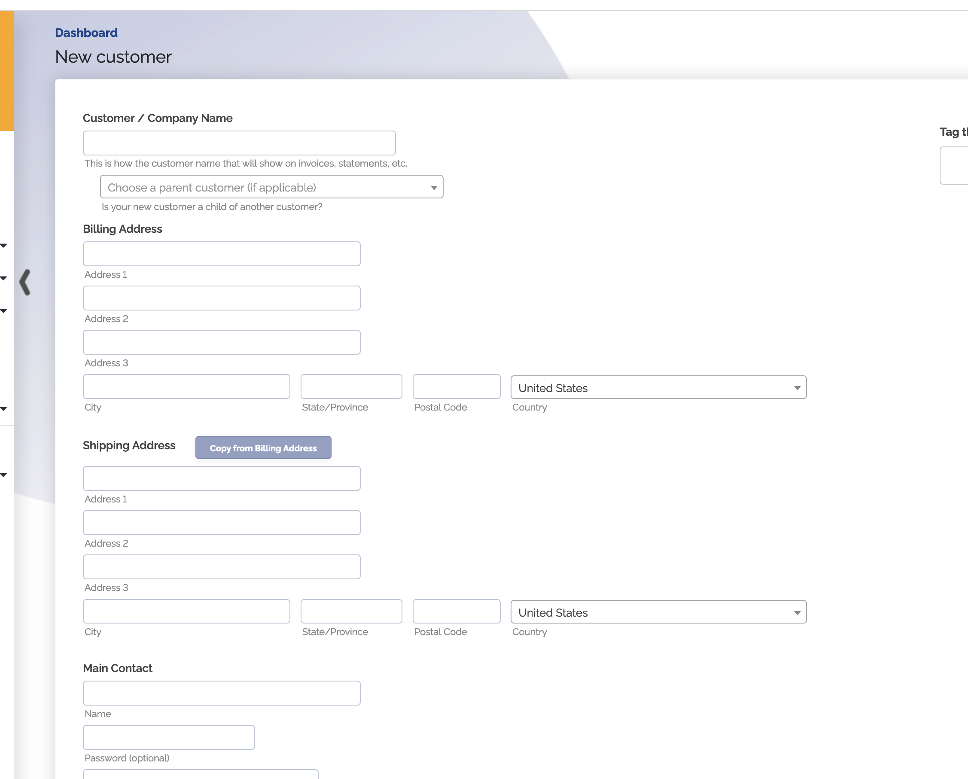
Task: Click Password (optional) field
Action: (x=169, y=737)
